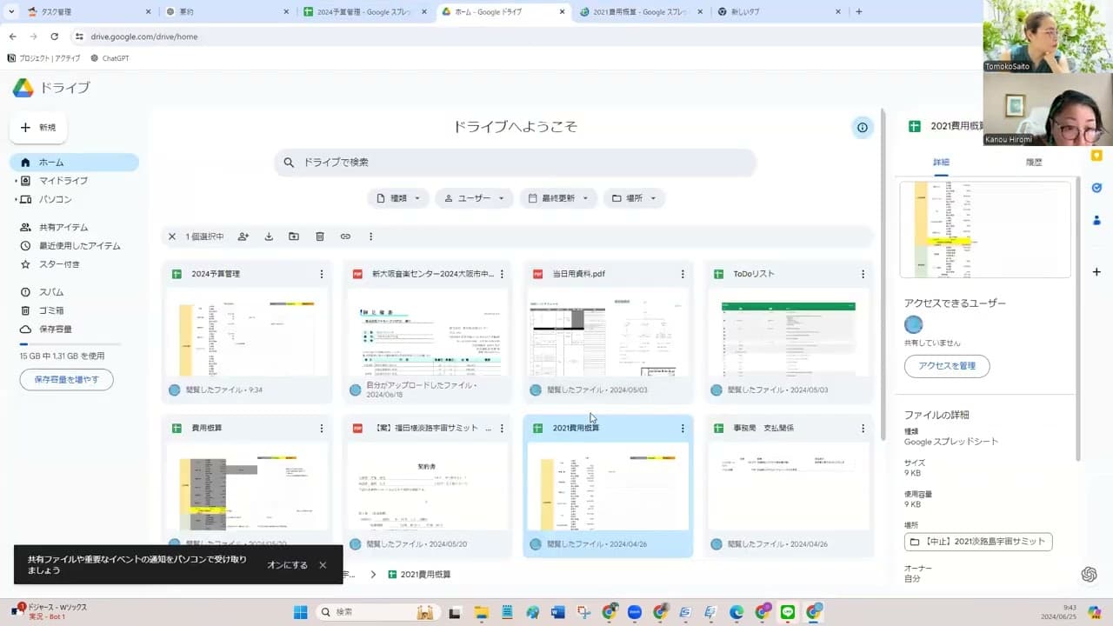This screenshot has width=1113, height=626.
Task: Click the copy link icon
Action: (x=345, y=236)
